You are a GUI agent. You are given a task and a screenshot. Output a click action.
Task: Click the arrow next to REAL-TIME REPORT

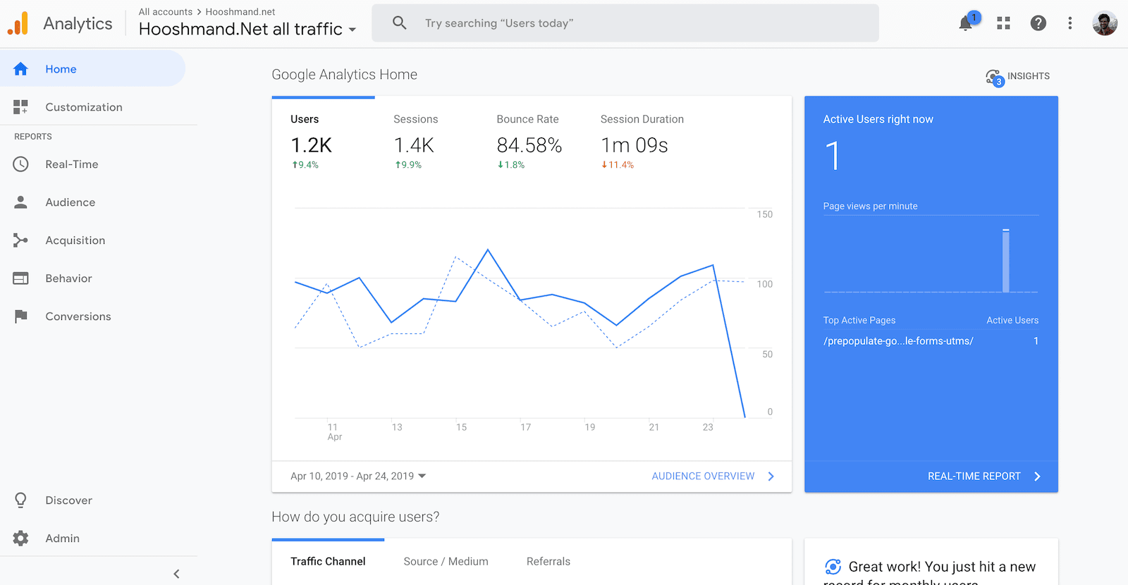coord(1037,476)
